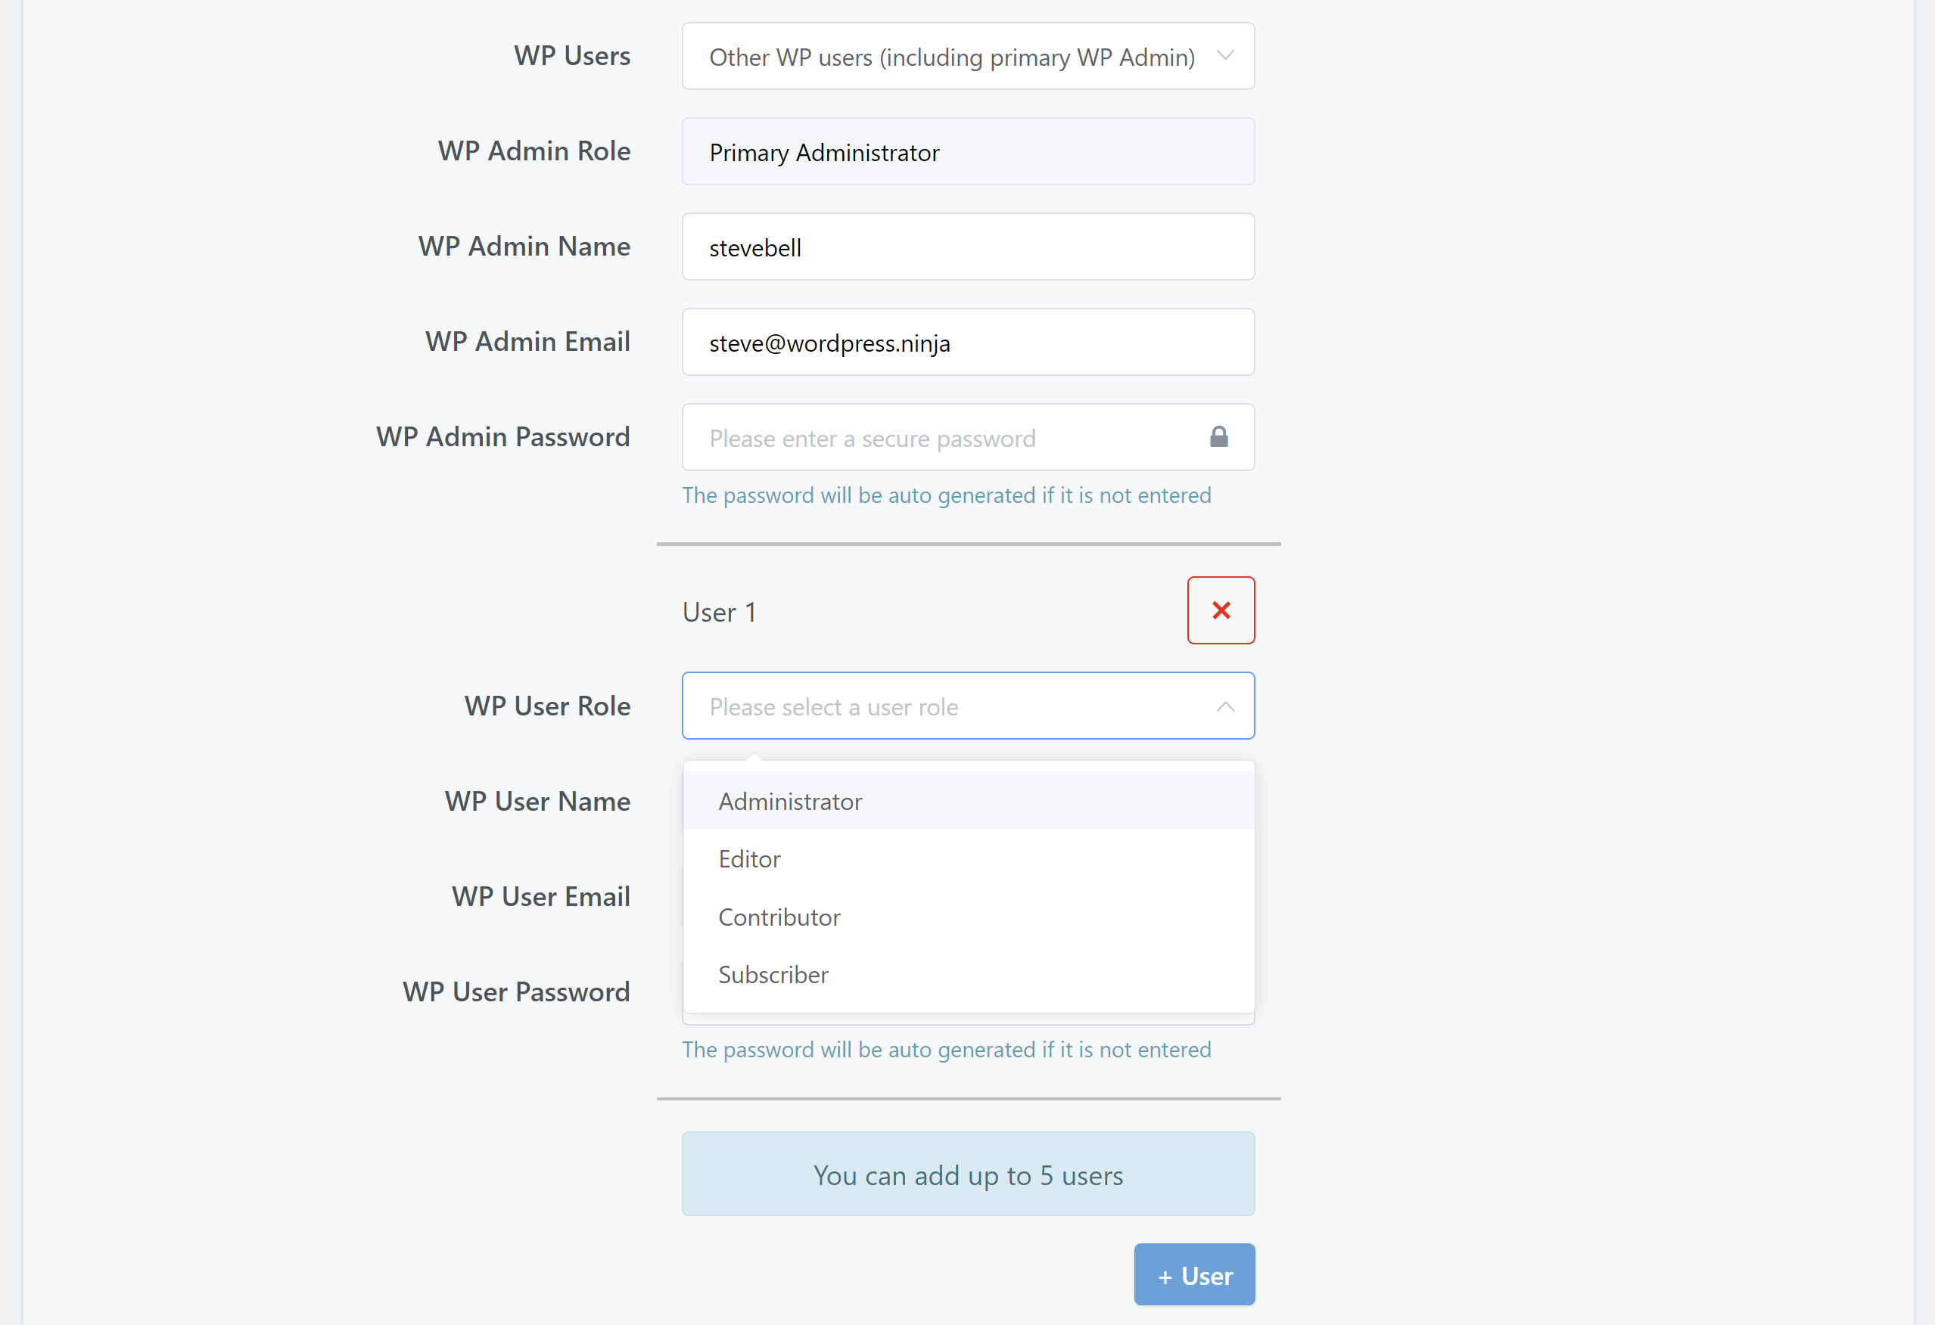The width and height of the screenshot is (1935, 1325).
Task: Collapse the WP User Role list using its up arrow
Action: click(x=1224, y=706)
